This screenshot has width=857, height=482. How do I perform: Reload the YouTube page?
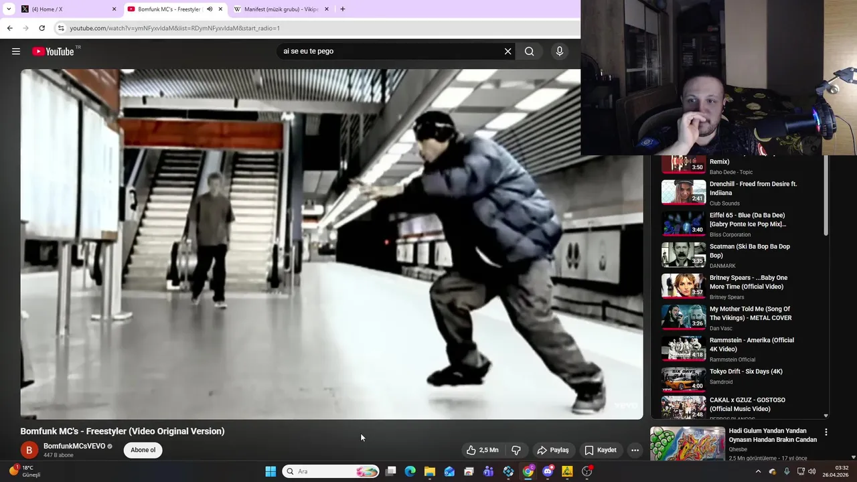click(42, 28)
